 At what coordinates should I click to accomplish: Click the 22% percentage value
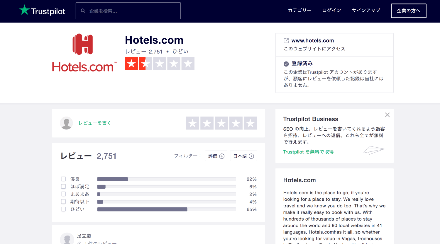click(252, 179)
